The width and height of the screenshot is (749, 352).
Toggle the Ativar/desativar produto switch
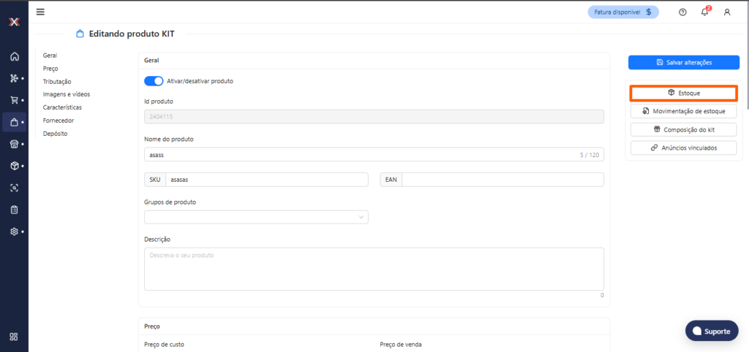(x=154, y=81)
